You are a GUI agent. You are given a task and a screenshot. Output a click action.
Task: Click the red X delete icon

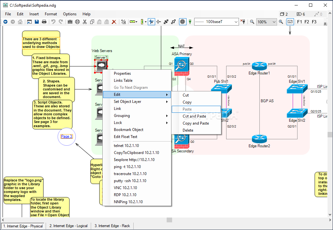pos(114,22)
